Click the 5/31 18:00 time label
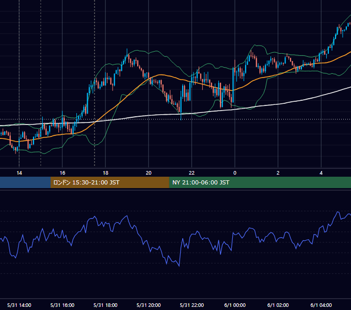Viewport: 351px width, 310px height. [105, 305]
